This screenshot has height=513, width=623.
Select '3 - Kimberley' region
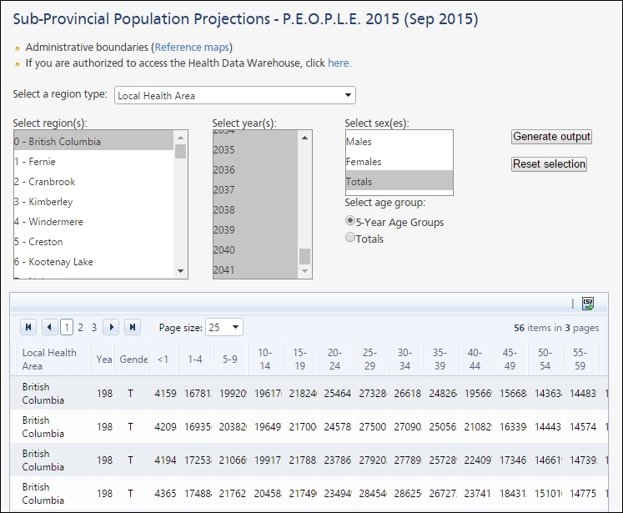(x=93, y=202)
